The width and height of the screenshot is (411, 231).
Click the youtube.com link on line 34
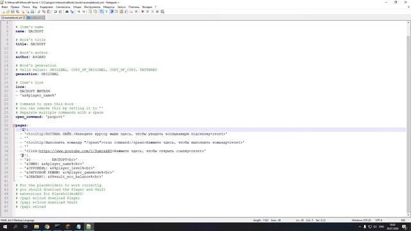coord(76,151)
